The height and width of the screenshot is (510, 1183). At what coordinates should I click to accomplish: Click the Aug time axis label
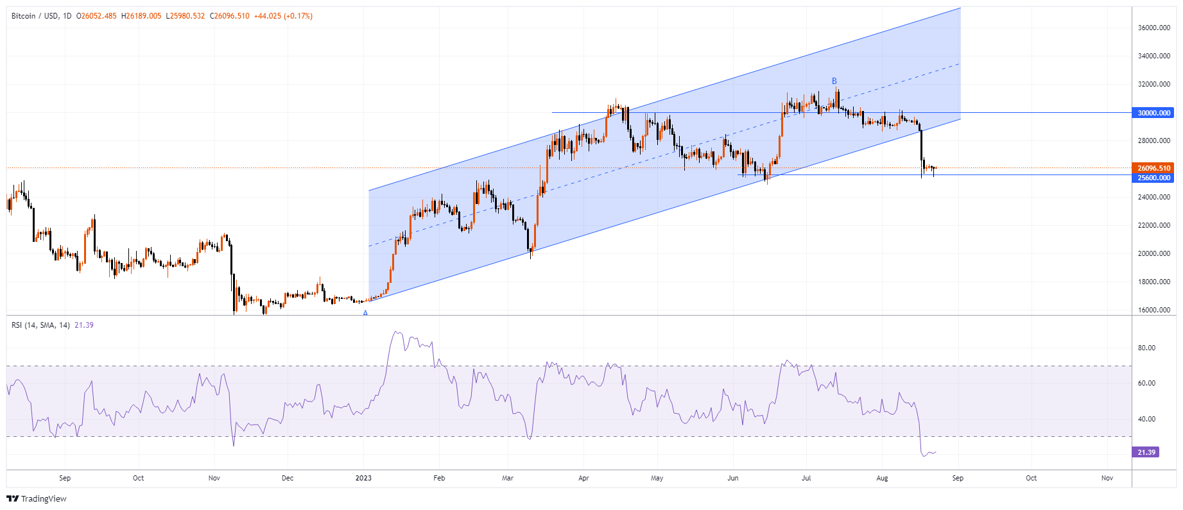point(882,478)
